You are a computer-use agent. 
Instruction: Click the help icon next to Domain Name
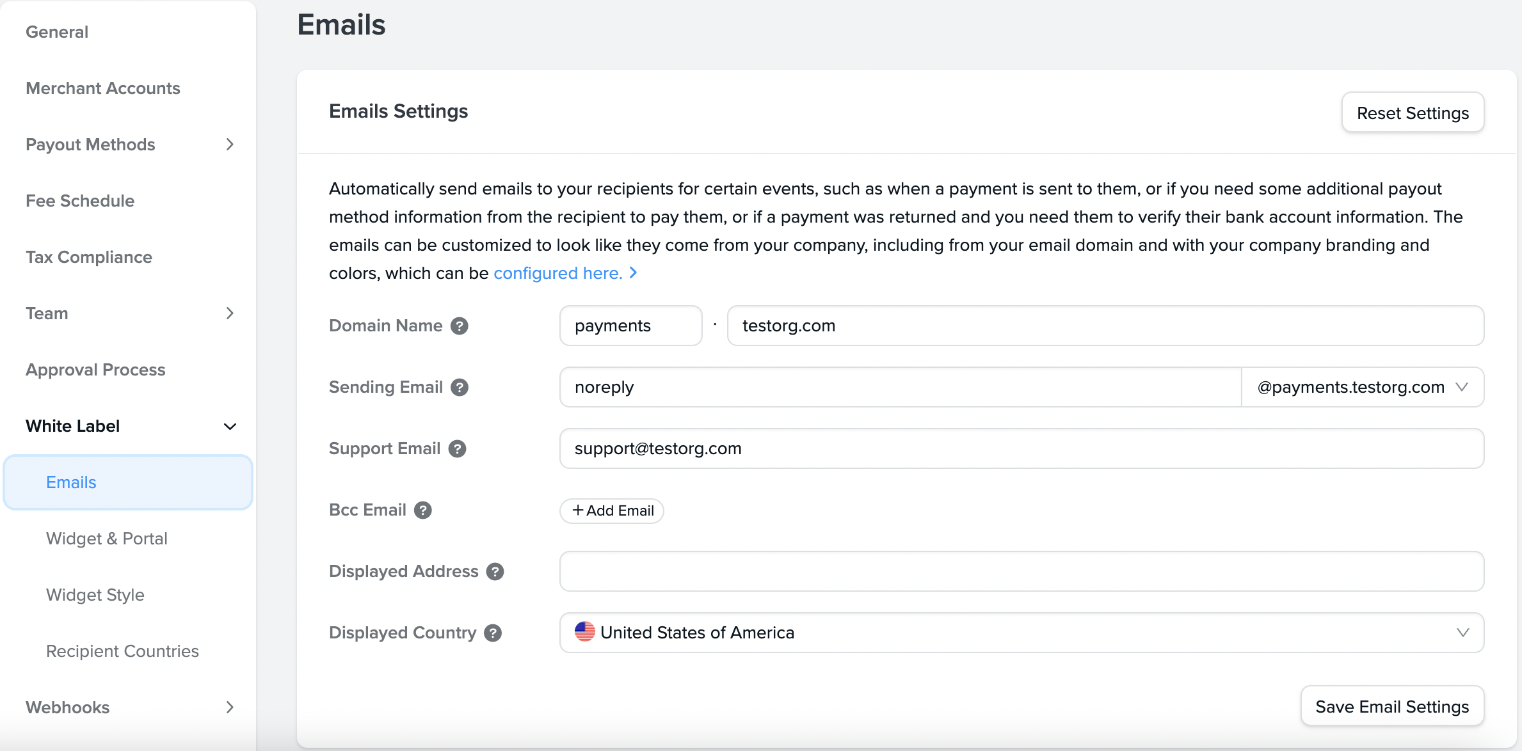click(460, 326)
